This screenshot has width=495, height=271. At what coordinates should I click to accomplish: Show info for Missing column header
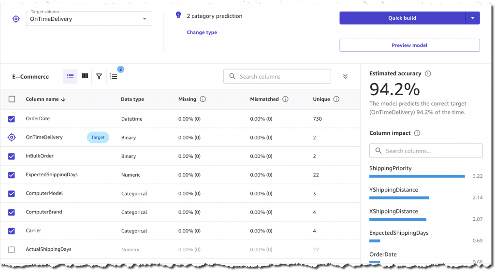203,99
